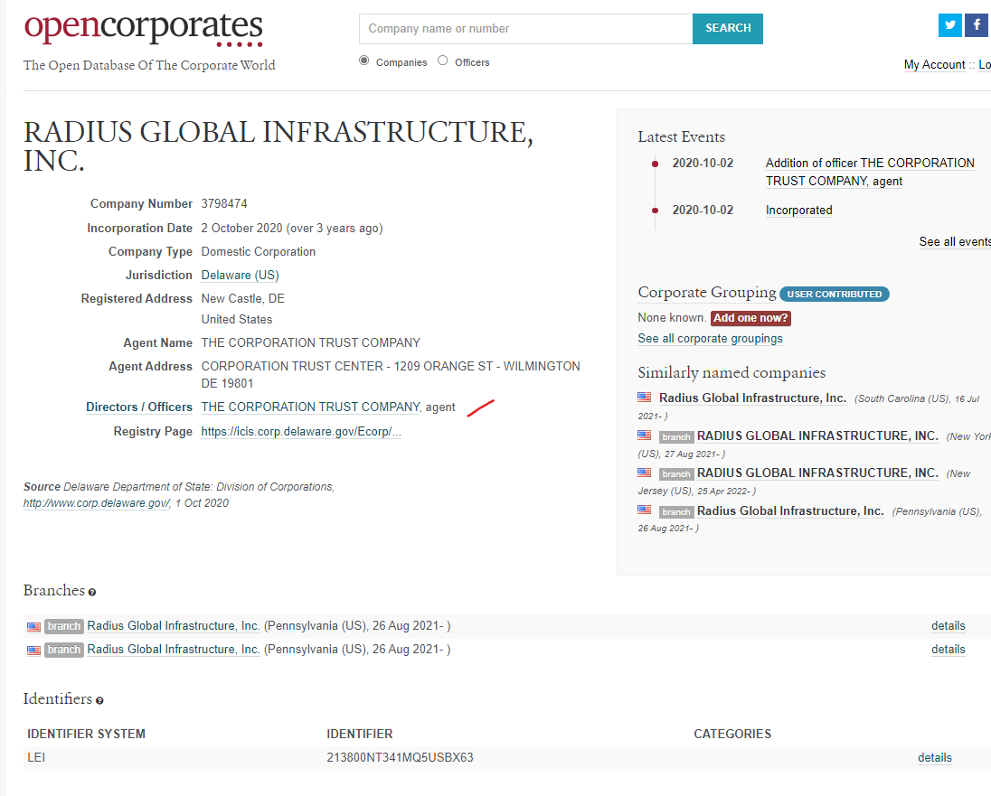Click the LEI identifier 213800NT341MQ5USBX63
The height and width of the screenshot is (796, 991).
click(400, 757)
